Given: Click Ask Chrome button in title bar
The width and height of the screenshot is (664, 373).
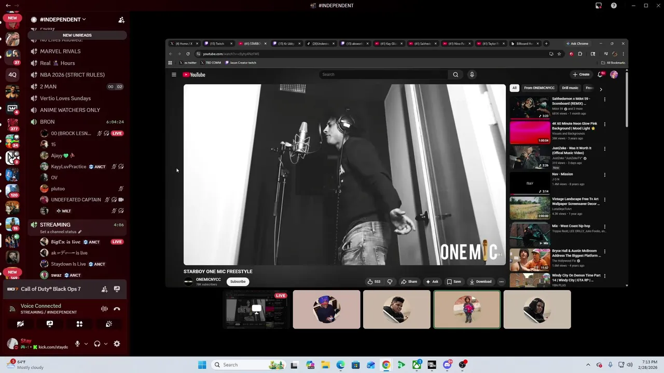Looking at the screenshot, I should click(x=577, y=44).
